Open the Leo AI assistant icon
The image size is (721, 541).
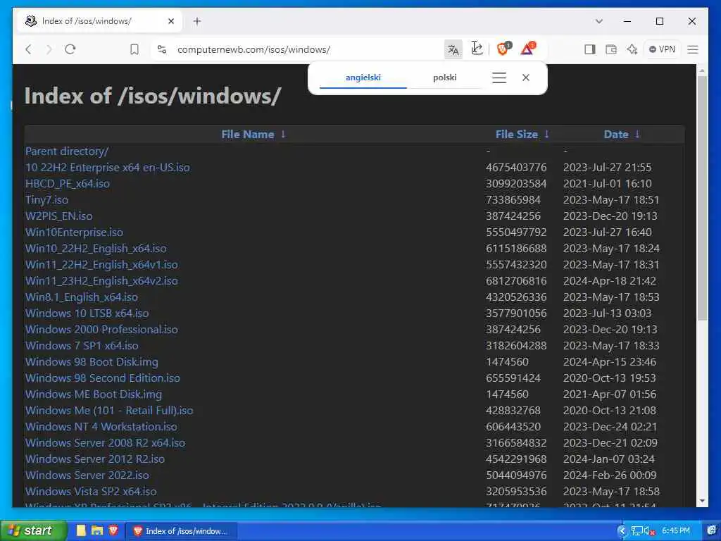tap(632, 49)
